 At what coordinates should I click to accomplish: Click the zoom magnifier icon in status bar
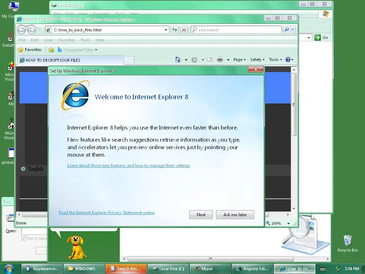coord(268,223)
